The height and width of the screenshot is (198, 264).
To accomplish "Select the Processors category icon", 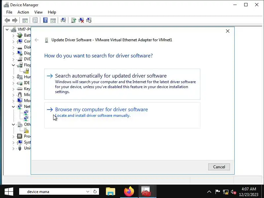I will (x=20, y=136).
